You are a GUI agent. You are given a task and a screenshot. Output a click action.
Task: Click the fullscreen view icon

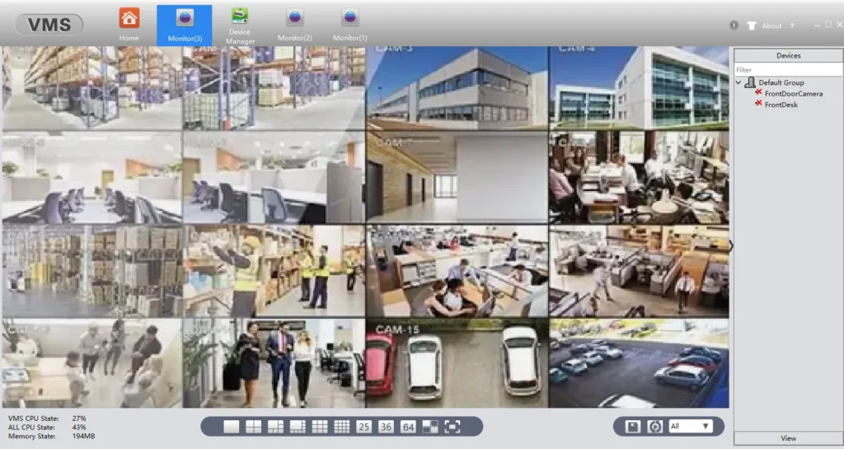click(x=452, y=427)
